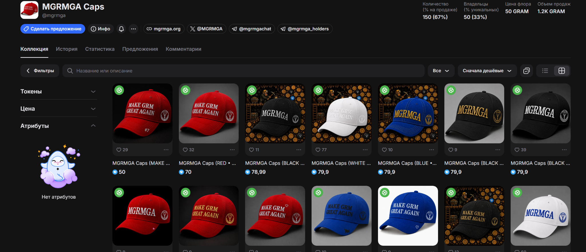Viewport: 586px width, 252px height.
Task: Click the green badge on the white cap thumbnail
Action: [x=318, y=90]
